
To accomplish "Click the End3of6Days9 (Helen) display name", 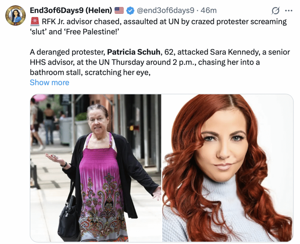I will click(x=71, y=10).
